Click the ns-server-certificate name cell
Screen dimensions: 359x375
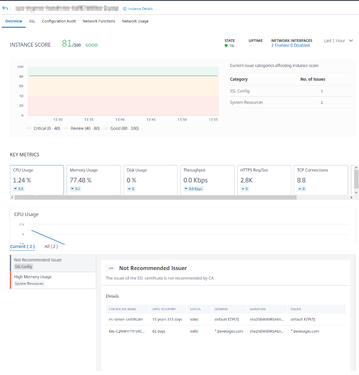tap(126, 319)
